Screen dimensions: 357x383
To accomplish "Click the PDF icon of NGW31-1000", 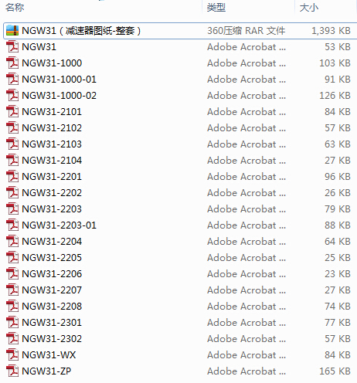I will click(x=12, y=63).
